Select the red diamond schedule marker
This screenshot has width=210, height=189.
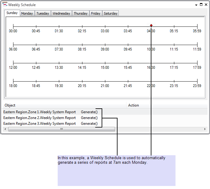click(x=151, y=26)
